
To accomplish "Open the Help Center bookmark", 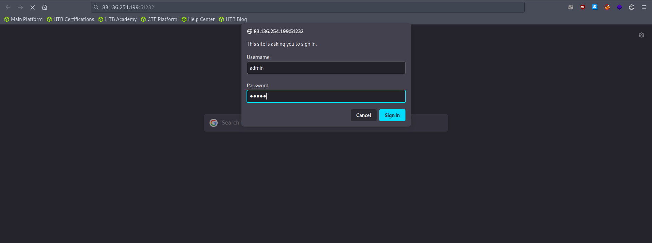I will (198, 19).
